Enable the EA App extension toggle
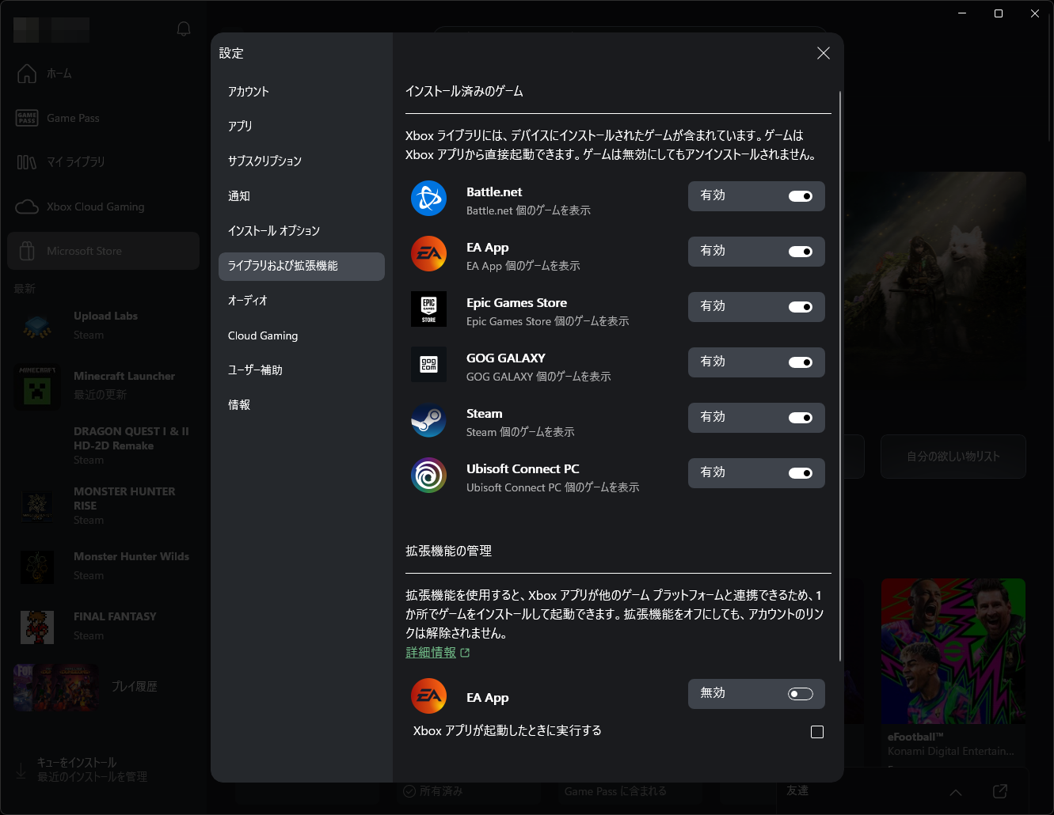 point(801,693)
